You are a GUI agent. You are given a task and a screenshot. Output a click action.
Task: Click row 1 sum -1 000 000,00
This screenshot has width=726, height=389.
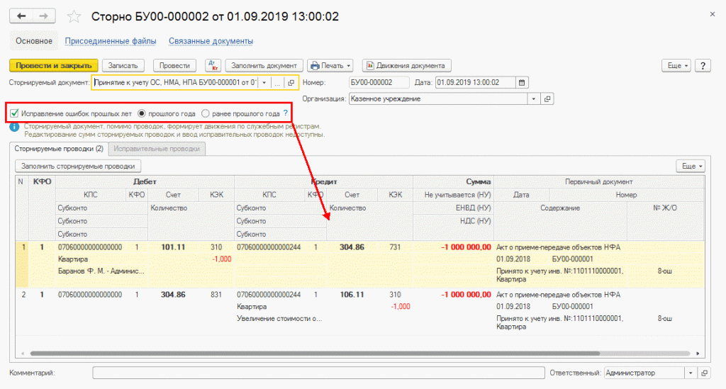pos(466,247)
